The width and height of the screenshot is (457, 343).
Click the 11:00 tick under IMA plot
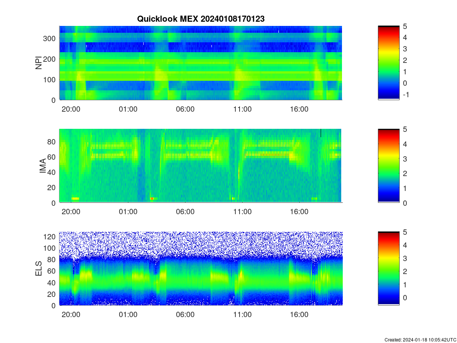pyautogui.click(x=242, y=212)
